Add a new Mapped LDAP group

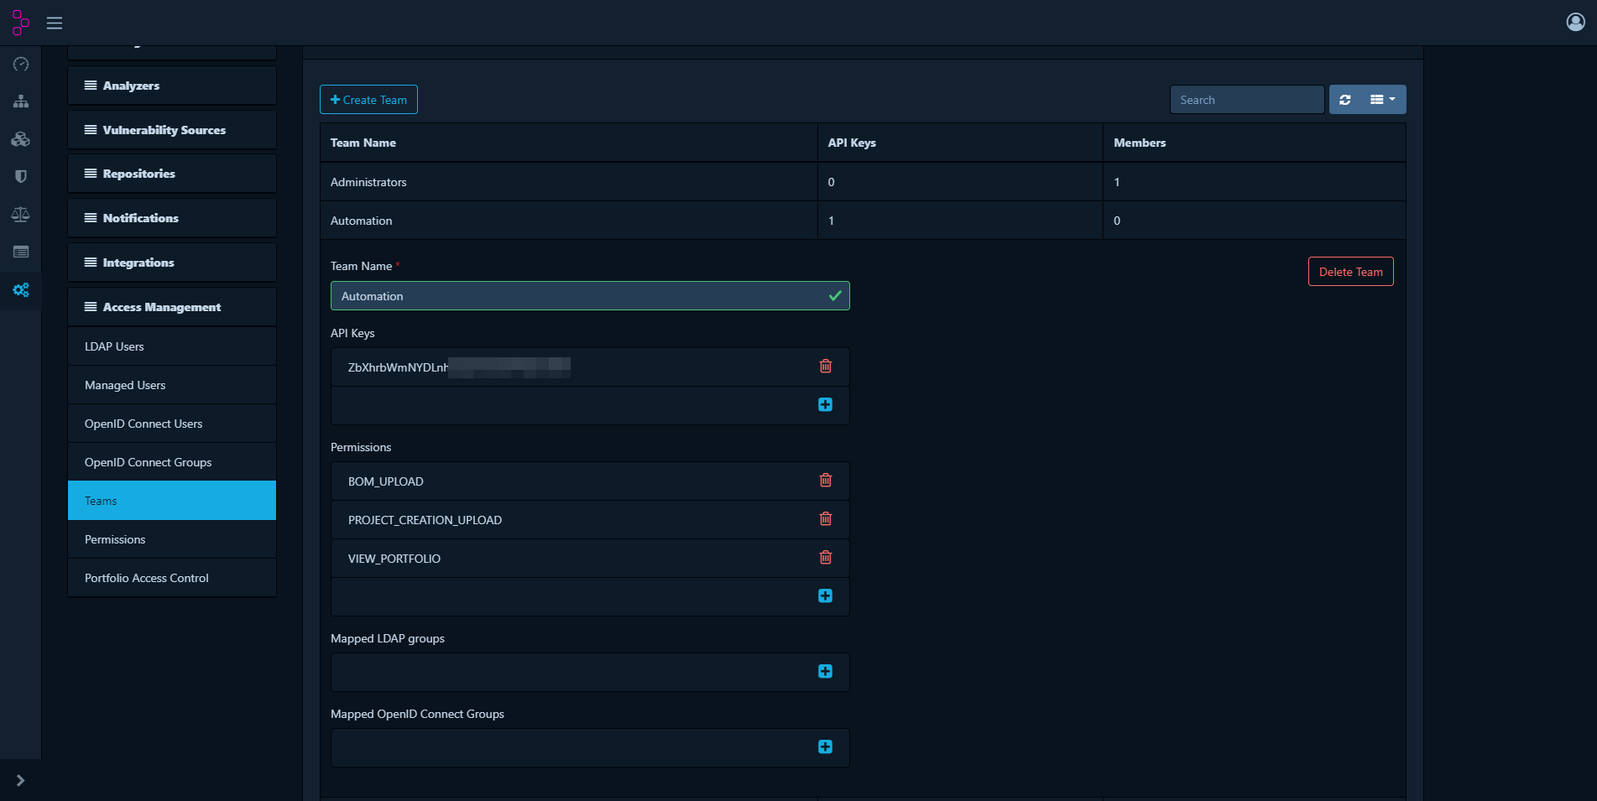pyautogui.click(x=825, y=671)
